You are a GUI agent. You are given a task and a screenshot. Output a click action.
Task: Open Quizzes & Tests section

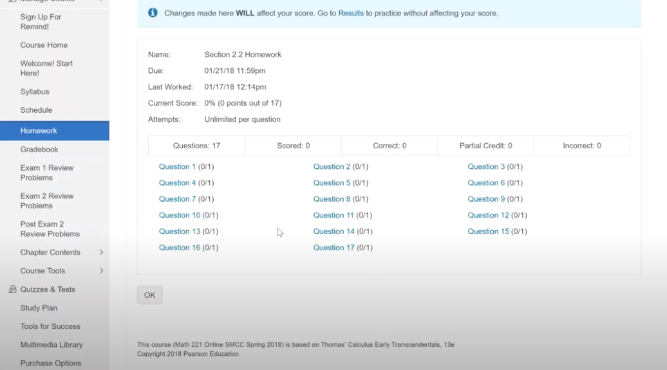tap(48, 289)
